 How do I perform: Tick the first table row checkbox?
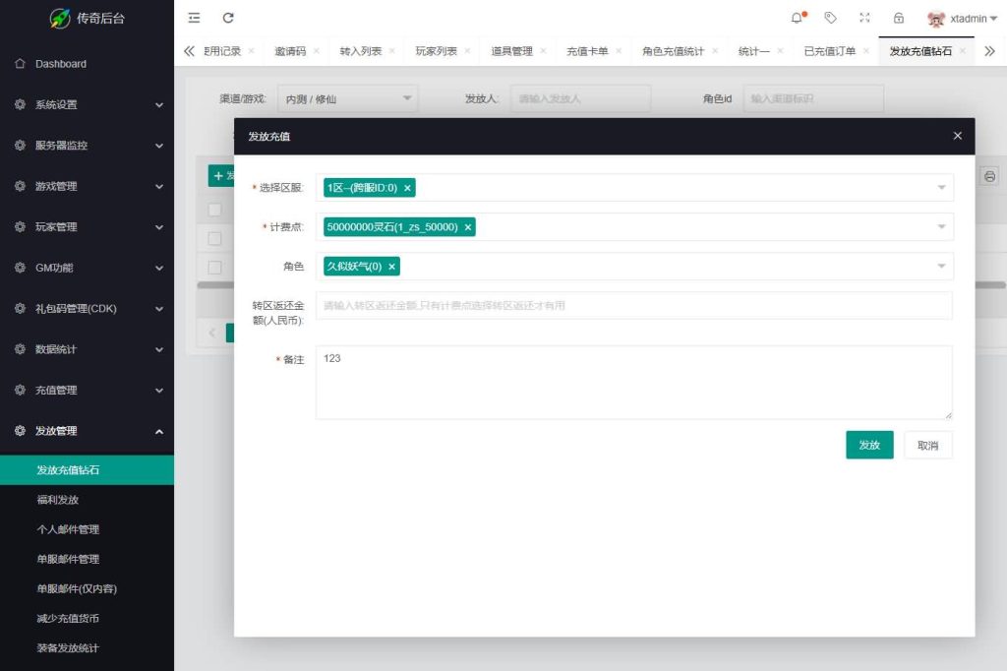click(x=212, y=238)
